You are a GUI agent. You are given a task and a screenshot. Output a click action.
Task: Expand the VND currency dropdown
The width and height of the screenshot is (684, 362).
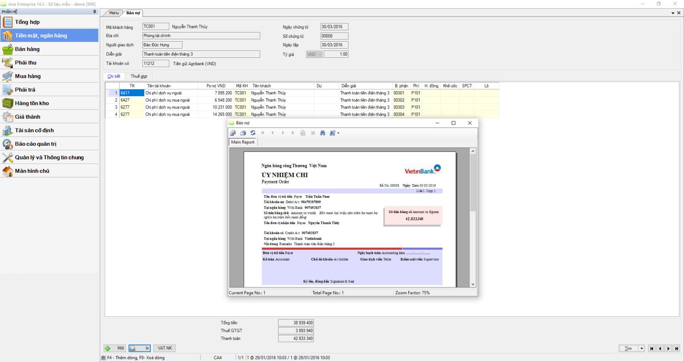(x=319, y=54)
